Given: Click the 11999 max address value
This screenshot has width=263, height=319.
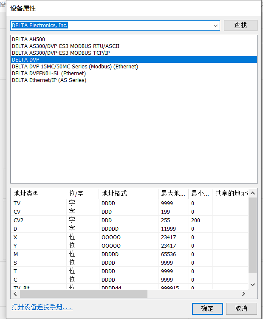Looking at the screenshot, I should pos(168,229).
